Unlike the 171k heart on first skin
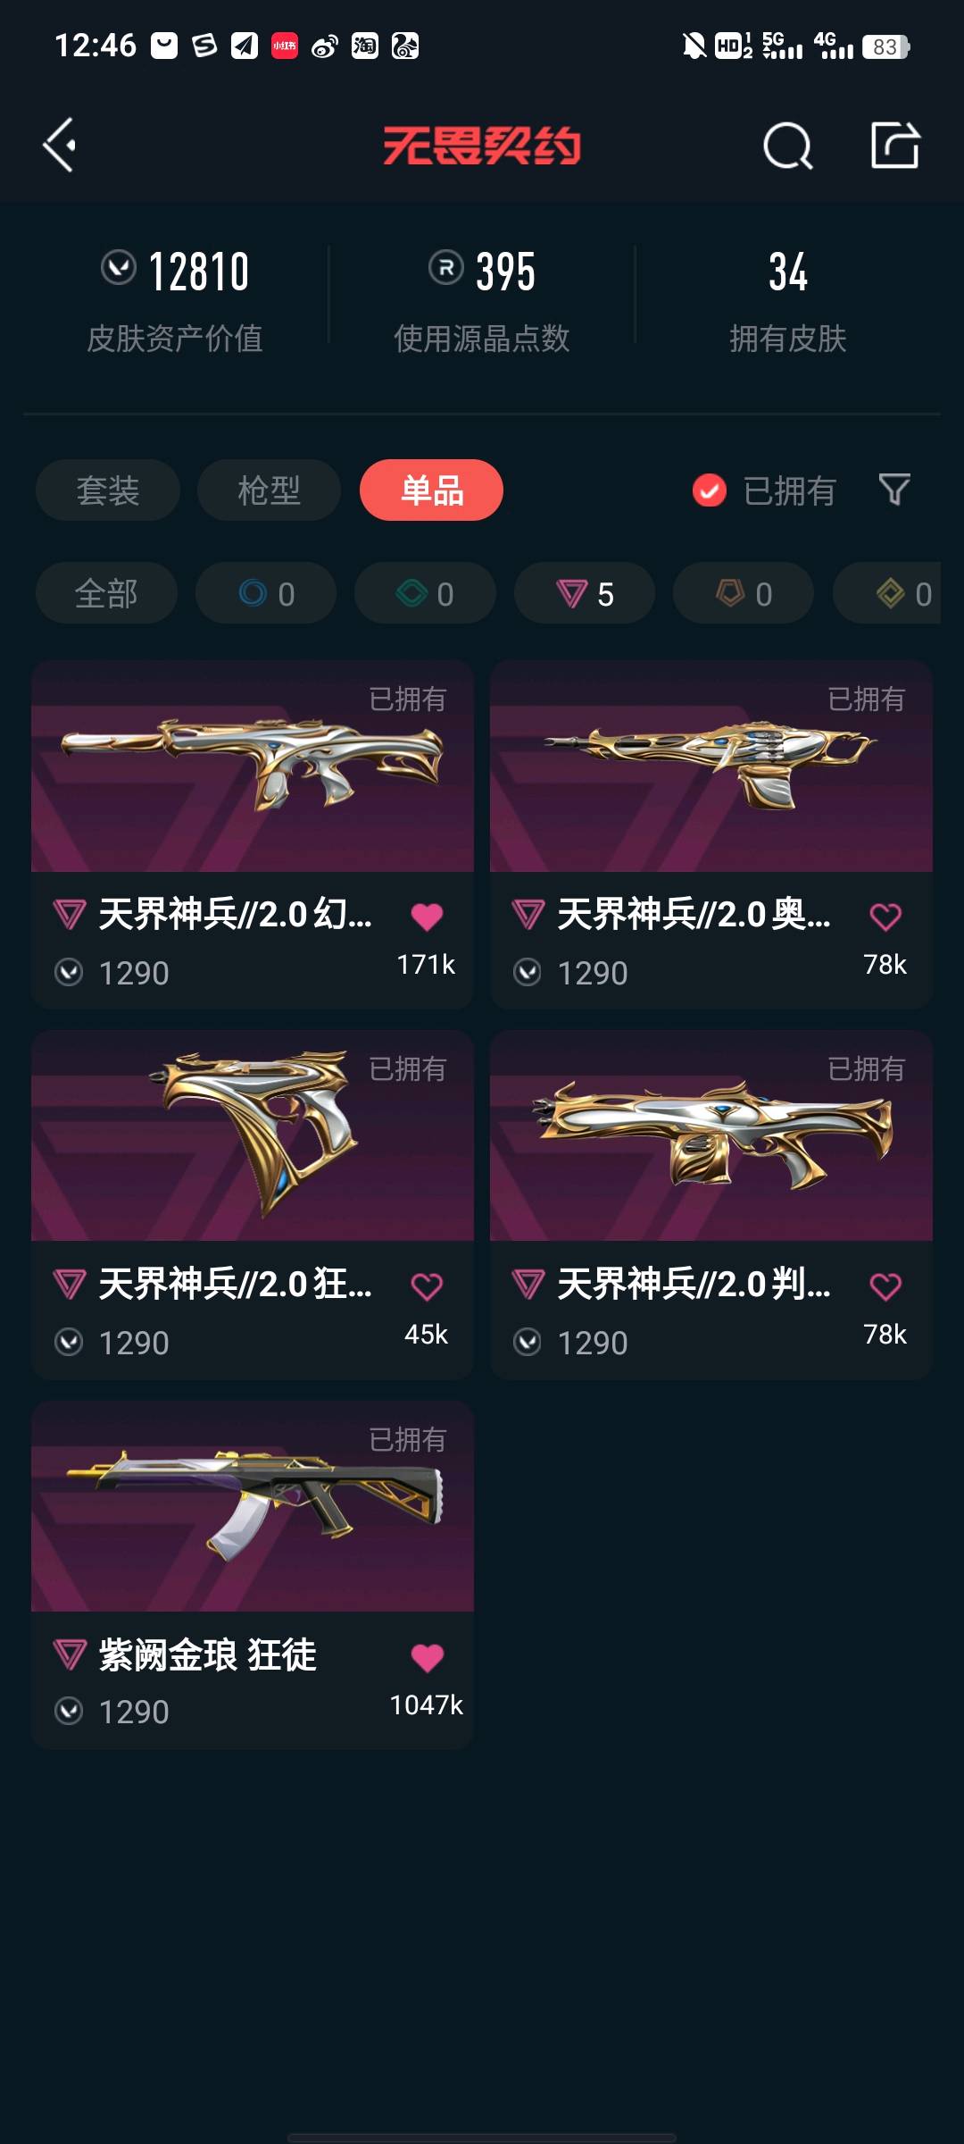Image resolution: width=964 pixels, height=2144 pixels. pos(427,917)
